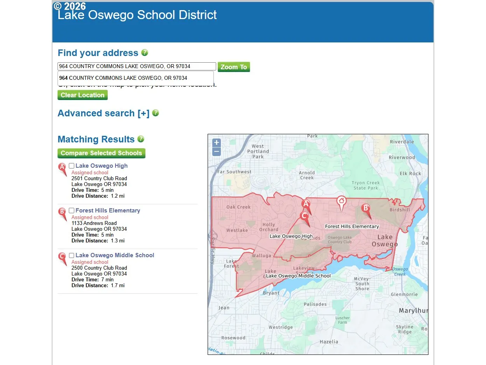Click the help icon beside Find your address
This screenshot has height=365, width=486.
[x=145, y=53]
